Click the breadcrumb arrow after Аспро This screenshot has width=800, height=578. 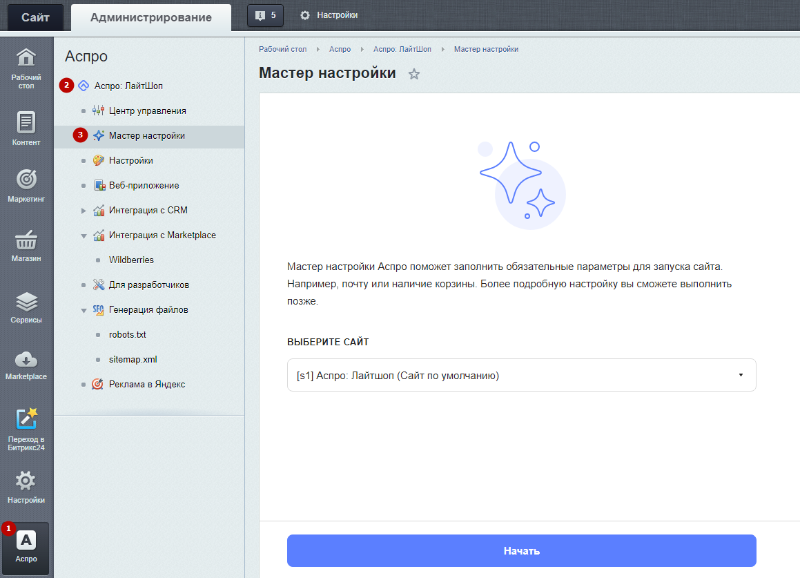pyautogui.click(x=362, y=50)
